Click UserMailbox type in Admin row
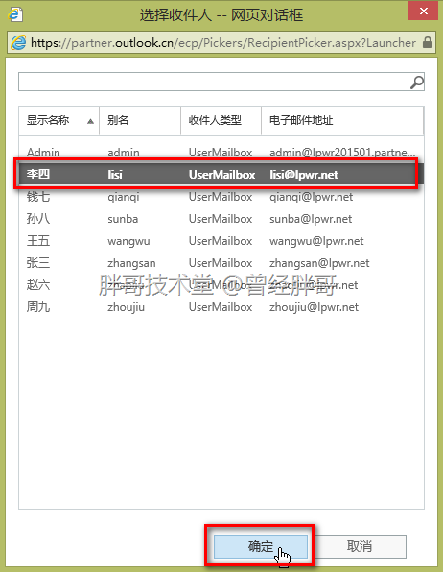The width and height of the screenshot is (443, 572). (221, 153)
